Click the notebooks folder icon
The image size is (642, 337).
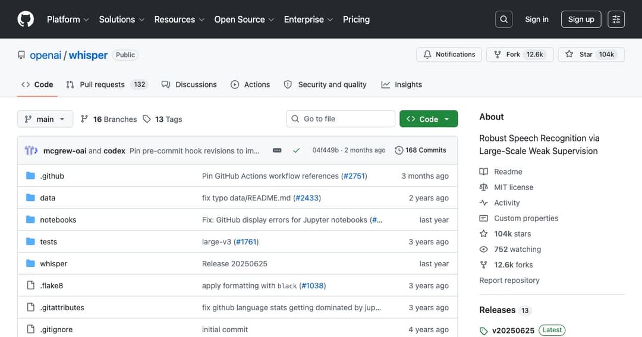point(30,219)
